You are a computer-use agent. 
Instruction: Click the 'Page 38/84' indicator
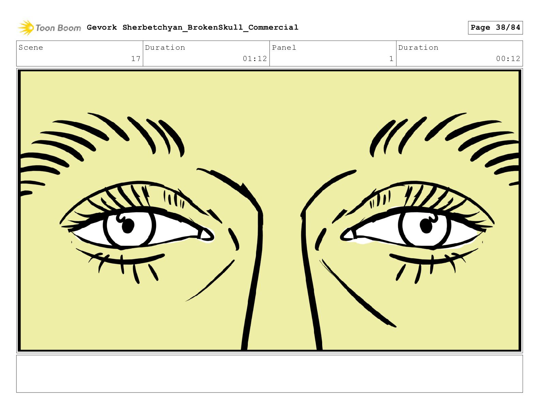click(x=495, y=28)
